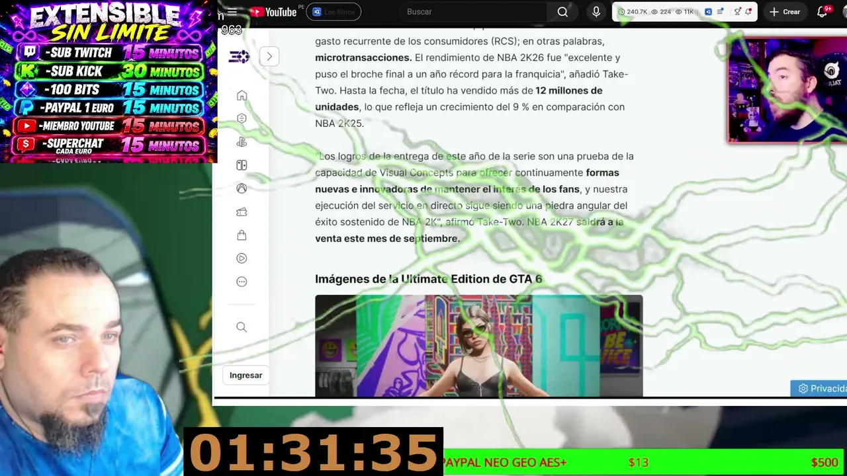Expand the sidebar with the chevron arrow

[269, 56]
